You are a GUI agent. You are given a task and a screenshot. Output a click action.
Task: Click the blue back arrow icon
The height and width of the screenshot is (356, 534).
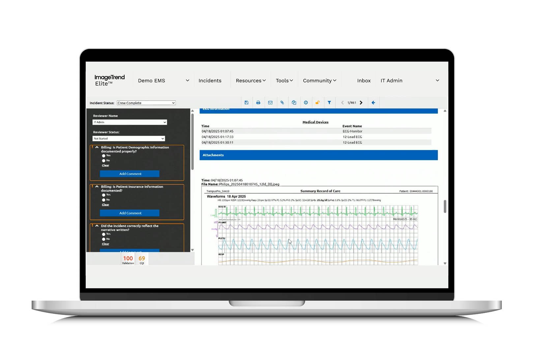tap(373, 103)
